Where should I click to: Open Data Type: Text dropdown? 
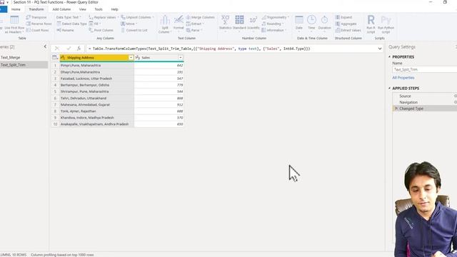point(69,17)
